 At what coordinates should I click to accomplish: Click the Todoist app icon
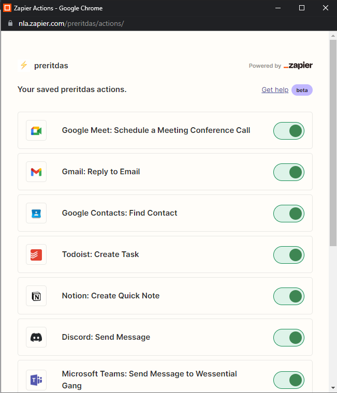point(36,254)
